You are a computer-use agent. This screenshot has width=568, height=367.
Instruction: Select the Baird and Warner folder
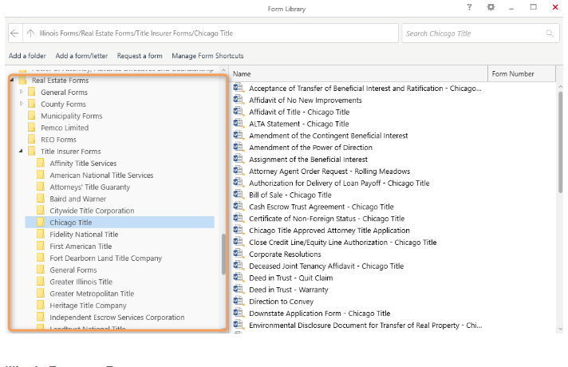pos(78,199)
